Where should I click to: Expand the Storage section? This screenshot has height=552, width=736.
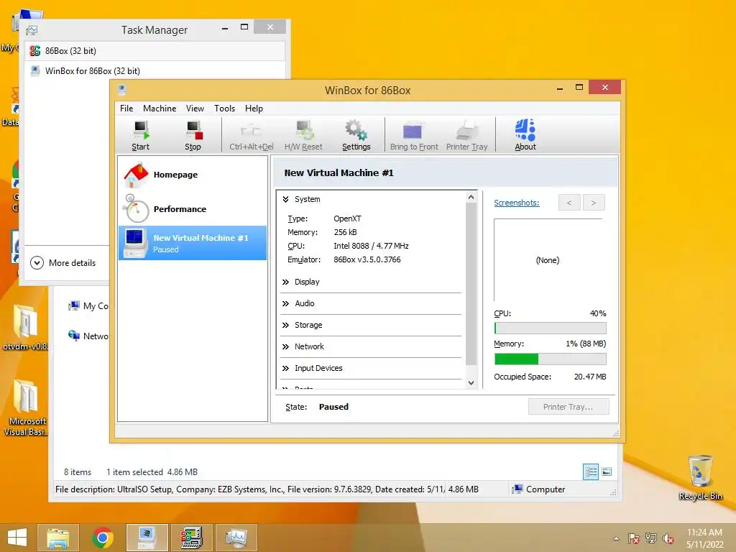point(285,326)
